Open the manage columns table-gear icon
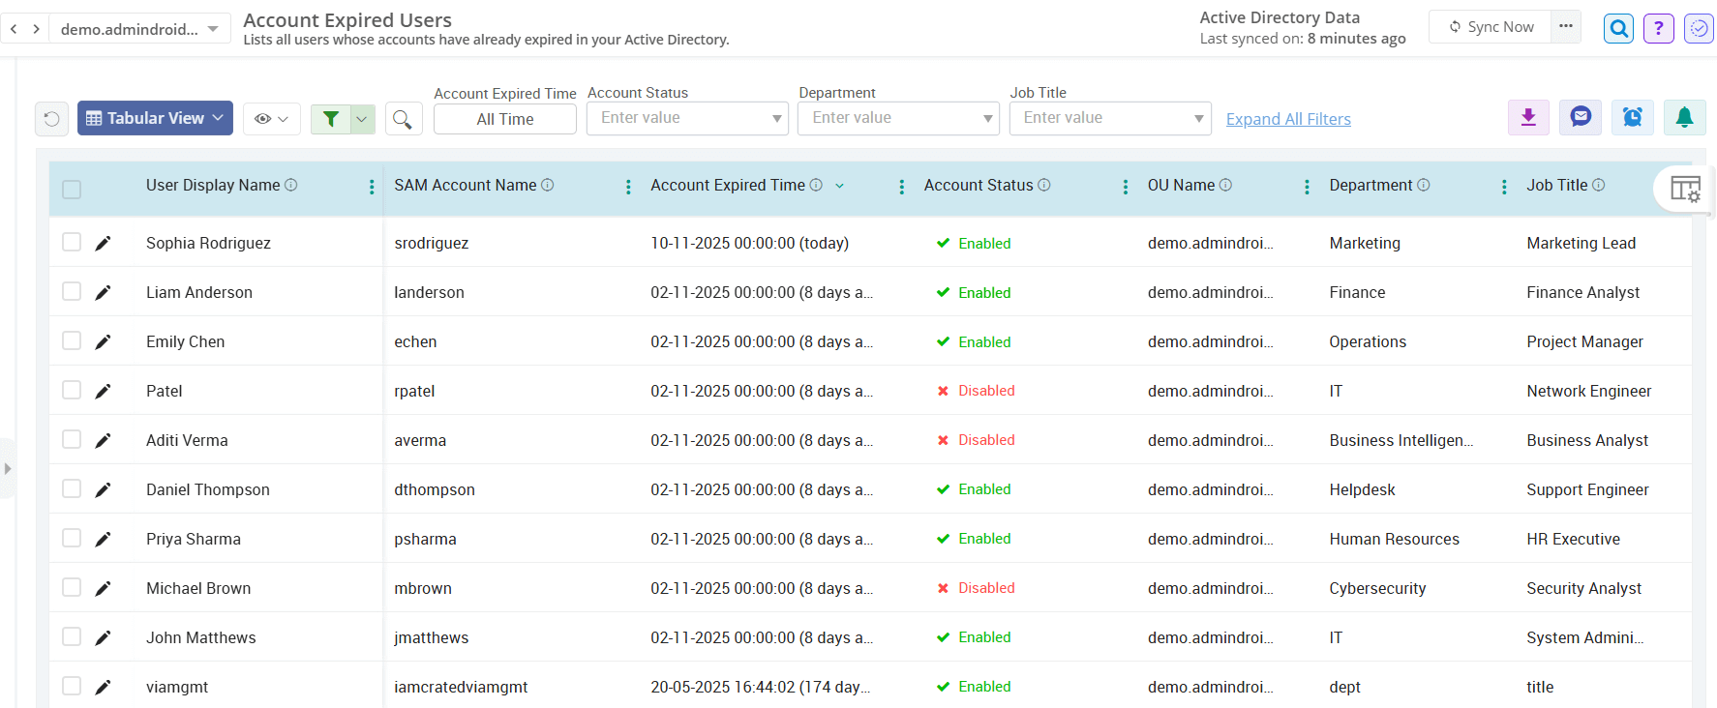 [x=1685, y=190]
